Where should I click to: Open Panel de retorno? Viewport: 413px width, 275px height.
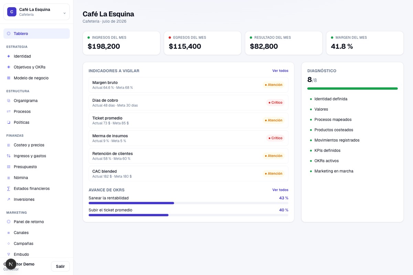click(36, 222)
